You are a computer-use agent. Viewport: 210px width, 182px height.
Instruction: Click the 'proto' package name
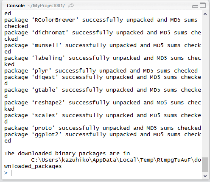[x=43, y=128]
